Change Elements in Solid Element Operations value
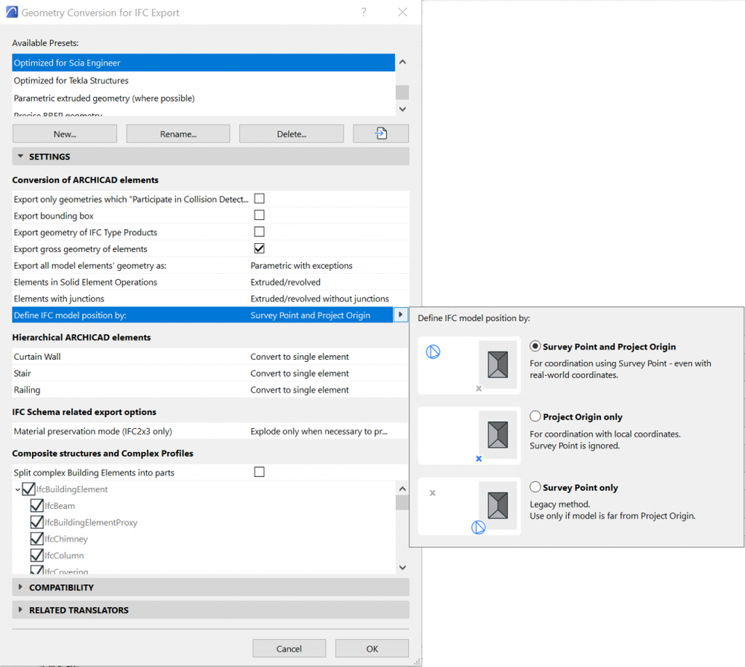The image size is (745, 667). 286,283
